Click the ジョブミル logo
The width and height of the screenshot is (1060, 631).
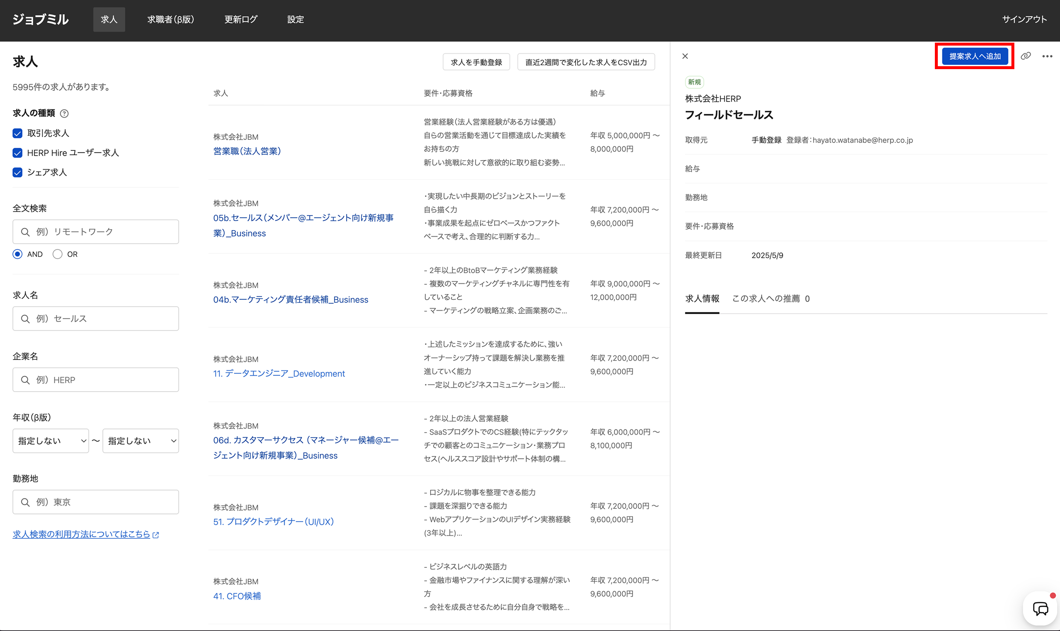tap(40, 19)
